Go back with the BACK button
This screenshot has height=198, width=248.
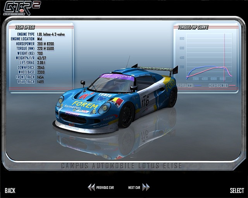10,190
